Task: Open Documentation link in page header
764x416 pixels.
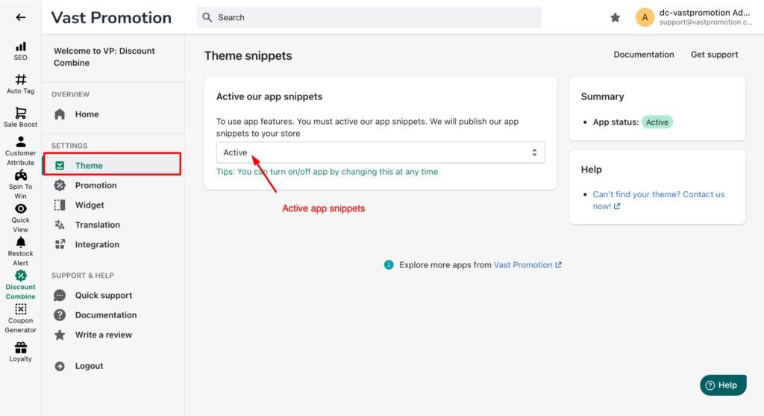Action: [644, 55]
